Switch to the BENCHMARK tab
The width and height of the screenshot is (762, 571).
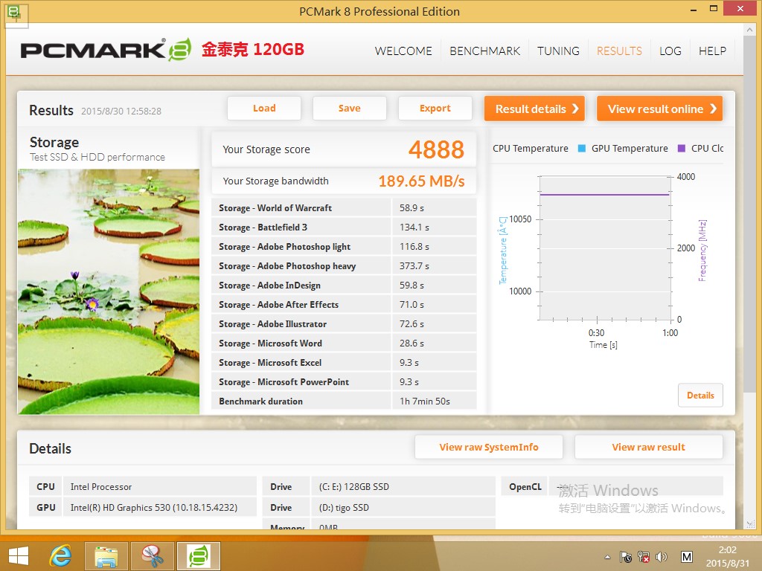click(485, 51)
